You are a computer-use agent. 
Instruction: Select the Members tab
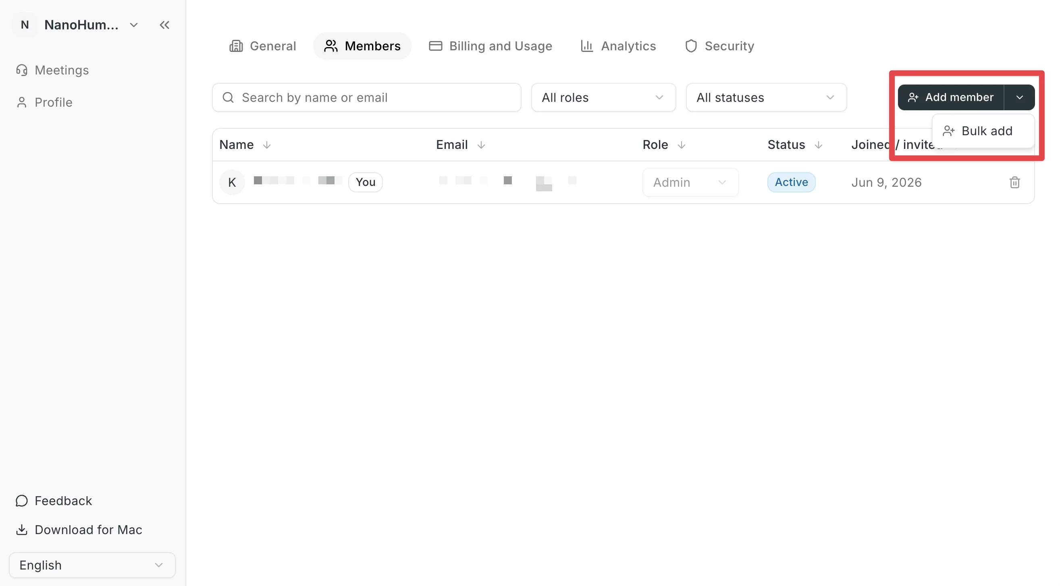tap(362, 46)
